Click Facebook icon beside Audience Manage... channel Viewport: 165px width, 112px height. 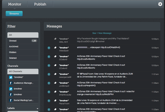click(x=11, y=83)
